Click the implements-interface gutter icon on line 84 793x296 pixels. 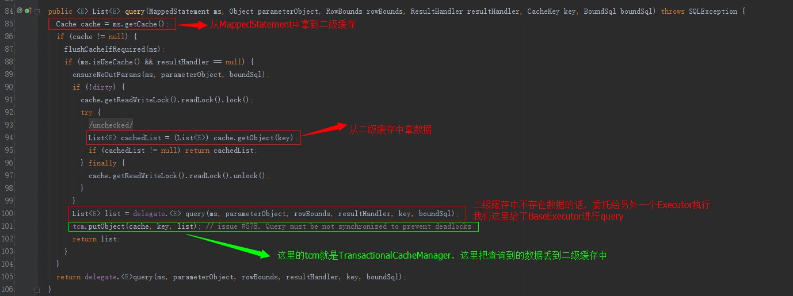(x=27, y=11)
